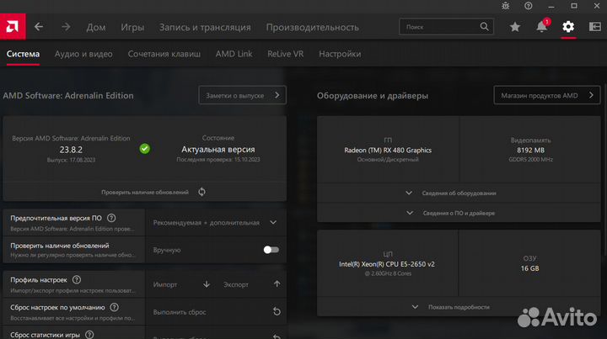
Task: Open preferred software version dropdown
Action: [216, 222]
